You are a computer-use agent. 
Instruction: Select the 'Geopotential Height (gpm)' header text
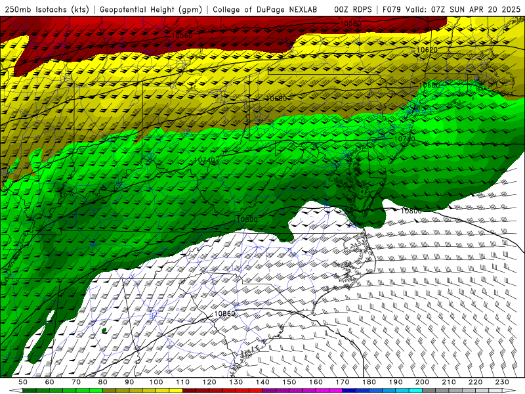(x=151, y=9)
